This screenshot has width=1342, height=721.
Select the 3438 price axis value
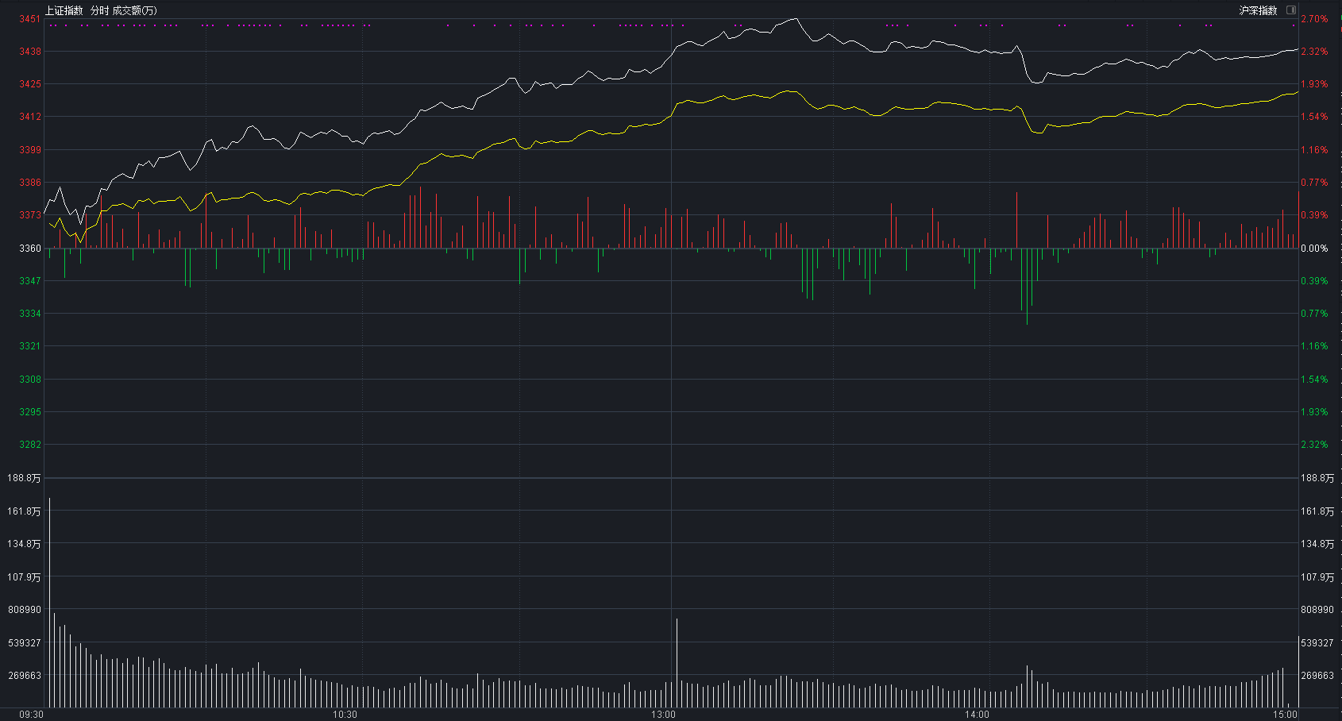click(30, 52)
